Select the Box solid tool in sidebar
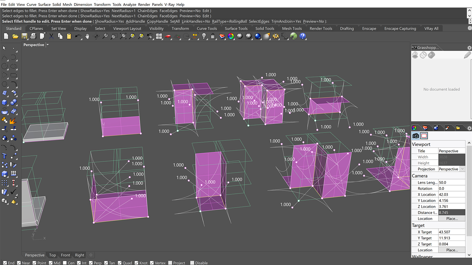472x265 pixels. tap(4, 102)
